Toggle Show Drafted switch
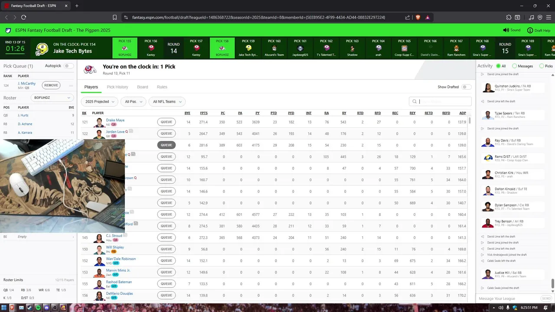Screen dimensions: 555x312 (x=466, y=87)
